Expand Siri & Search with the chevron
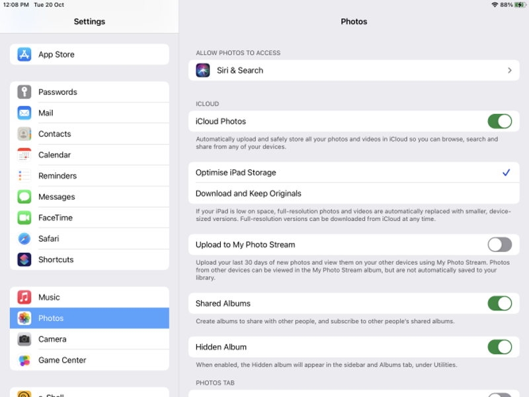This screenshot has width=529, height=397. pos(509,70)
